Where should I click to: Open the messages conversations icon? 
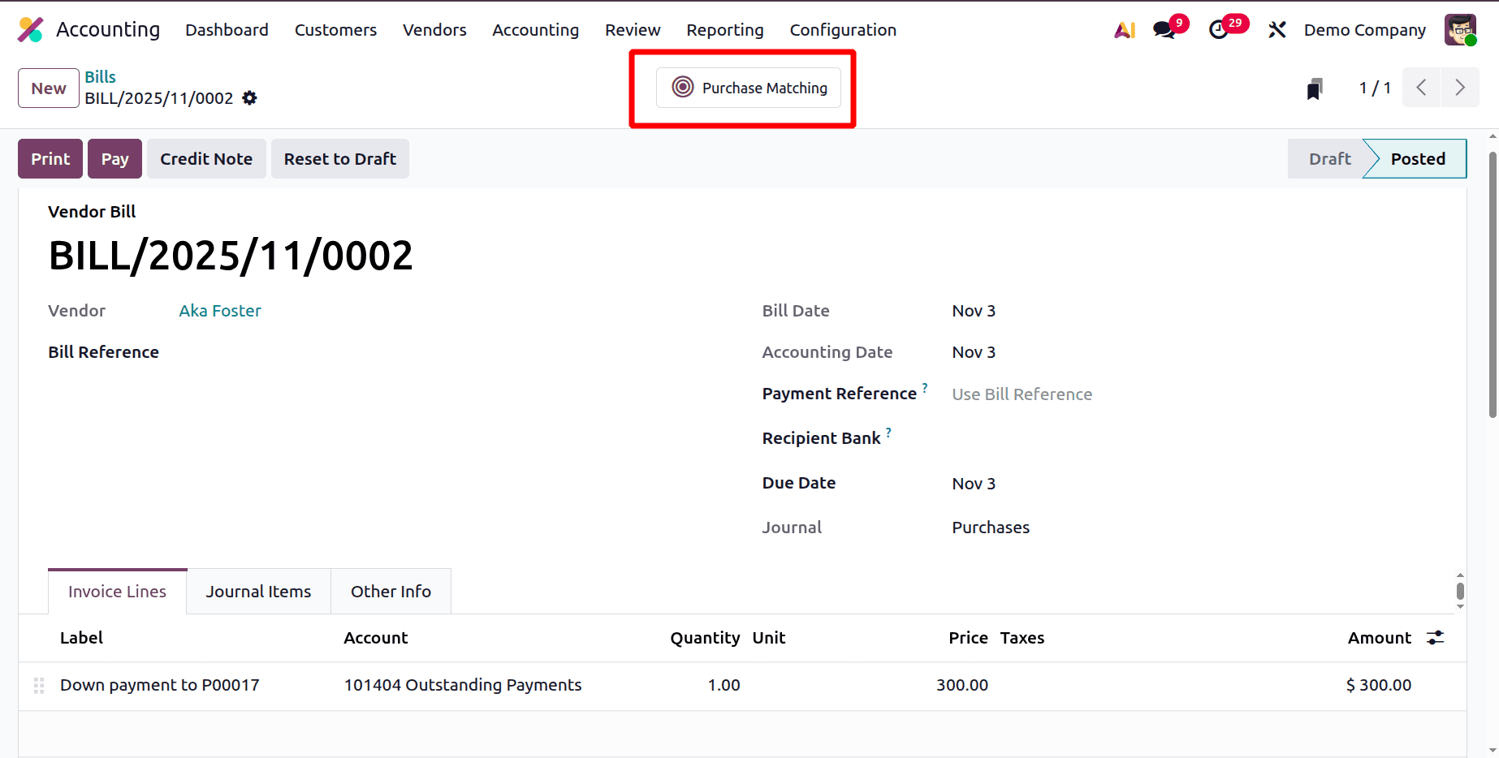click(1164, 29)
